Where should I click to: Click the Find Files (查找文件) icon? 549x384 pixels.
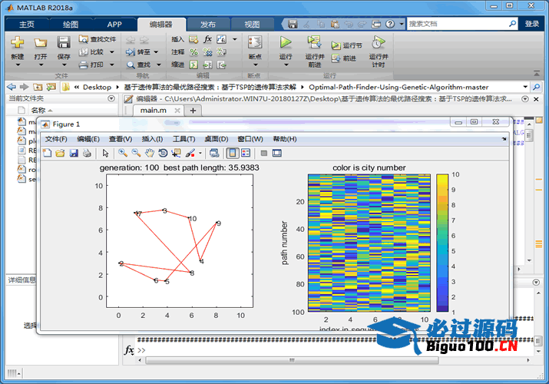(x=84, y=39)
